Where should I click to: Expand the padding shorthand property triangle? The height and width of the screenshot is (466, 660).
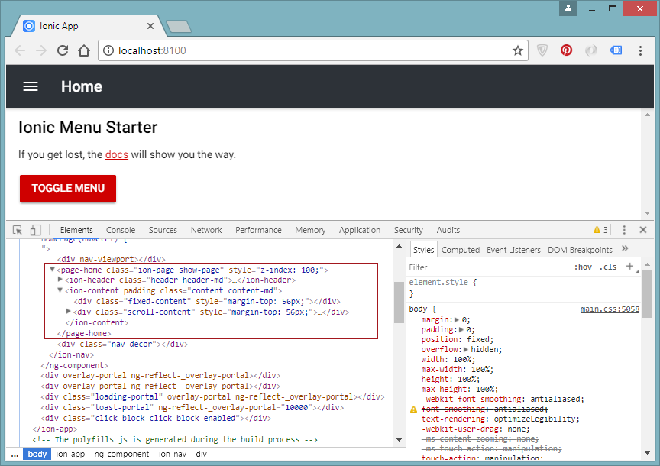coord(461,329)
